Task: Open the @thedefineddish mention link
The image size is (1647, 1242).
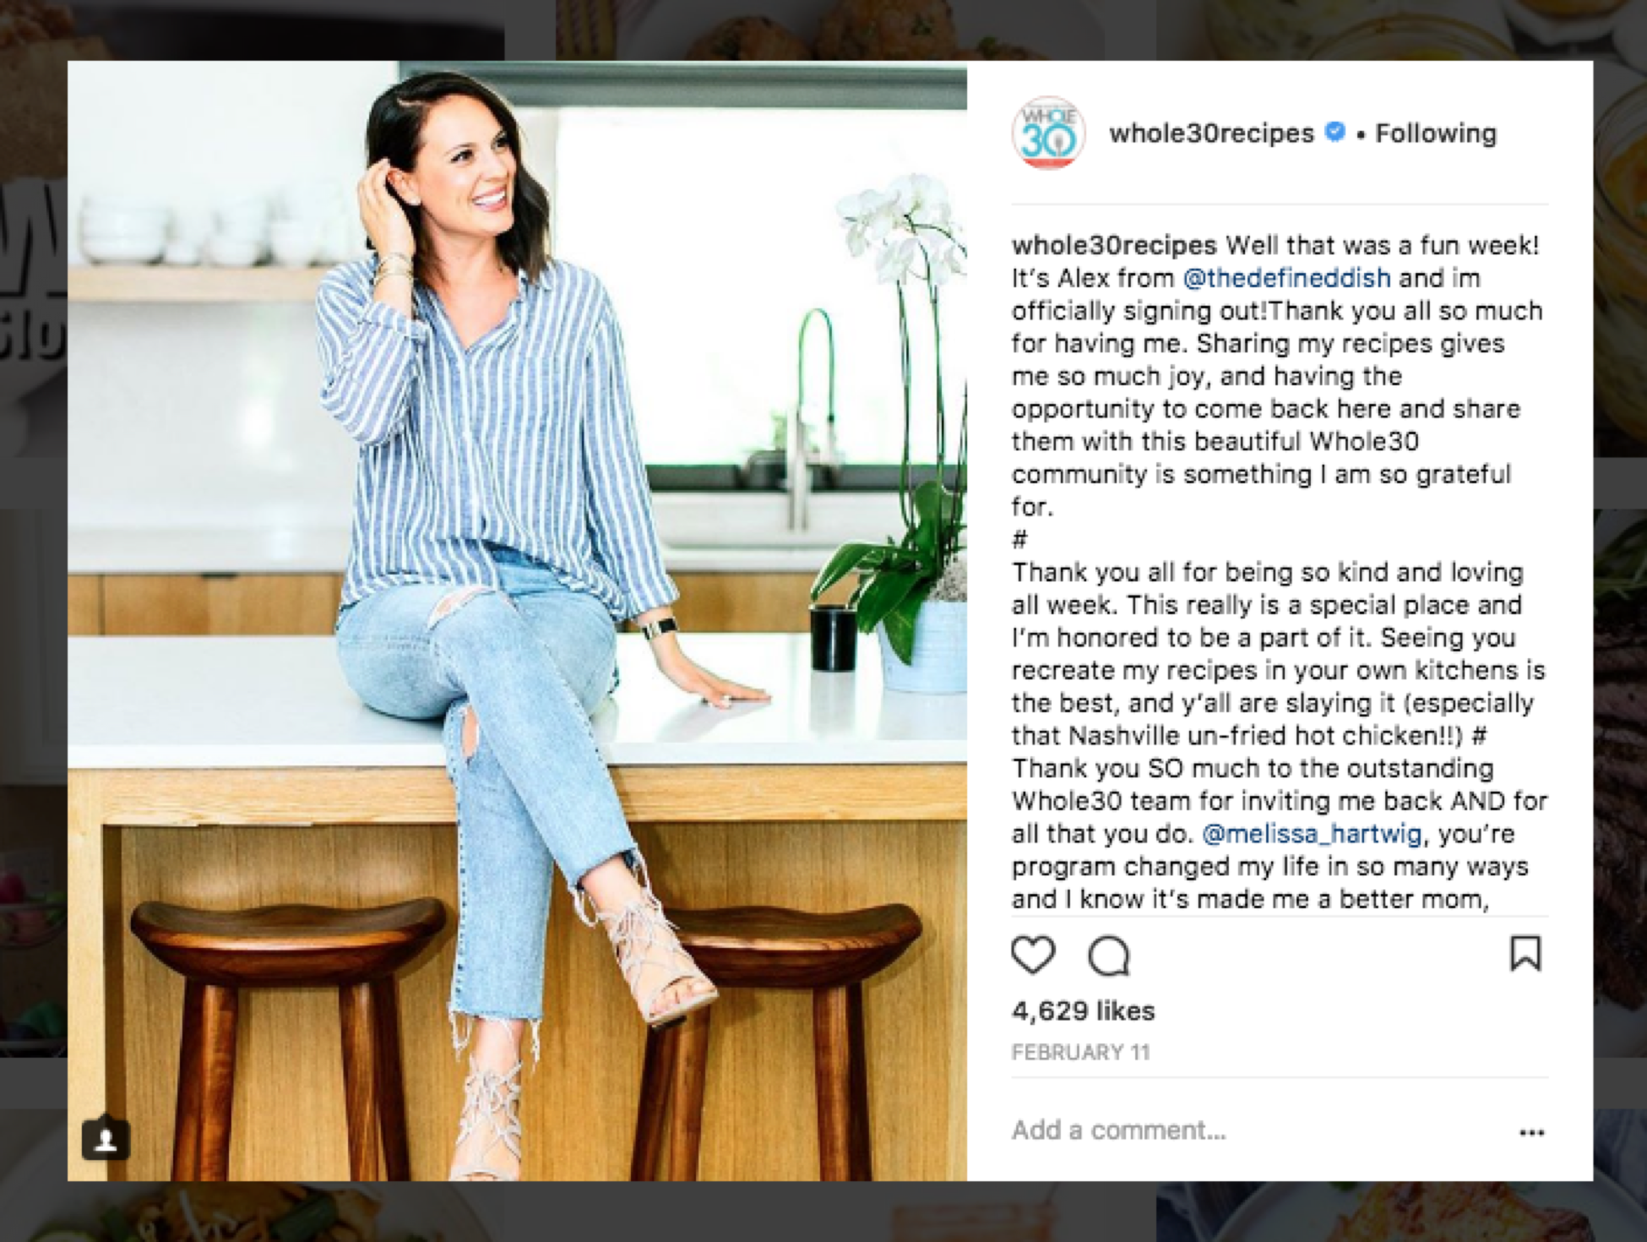Action: pyautogui.click(x=1286, y=278)
